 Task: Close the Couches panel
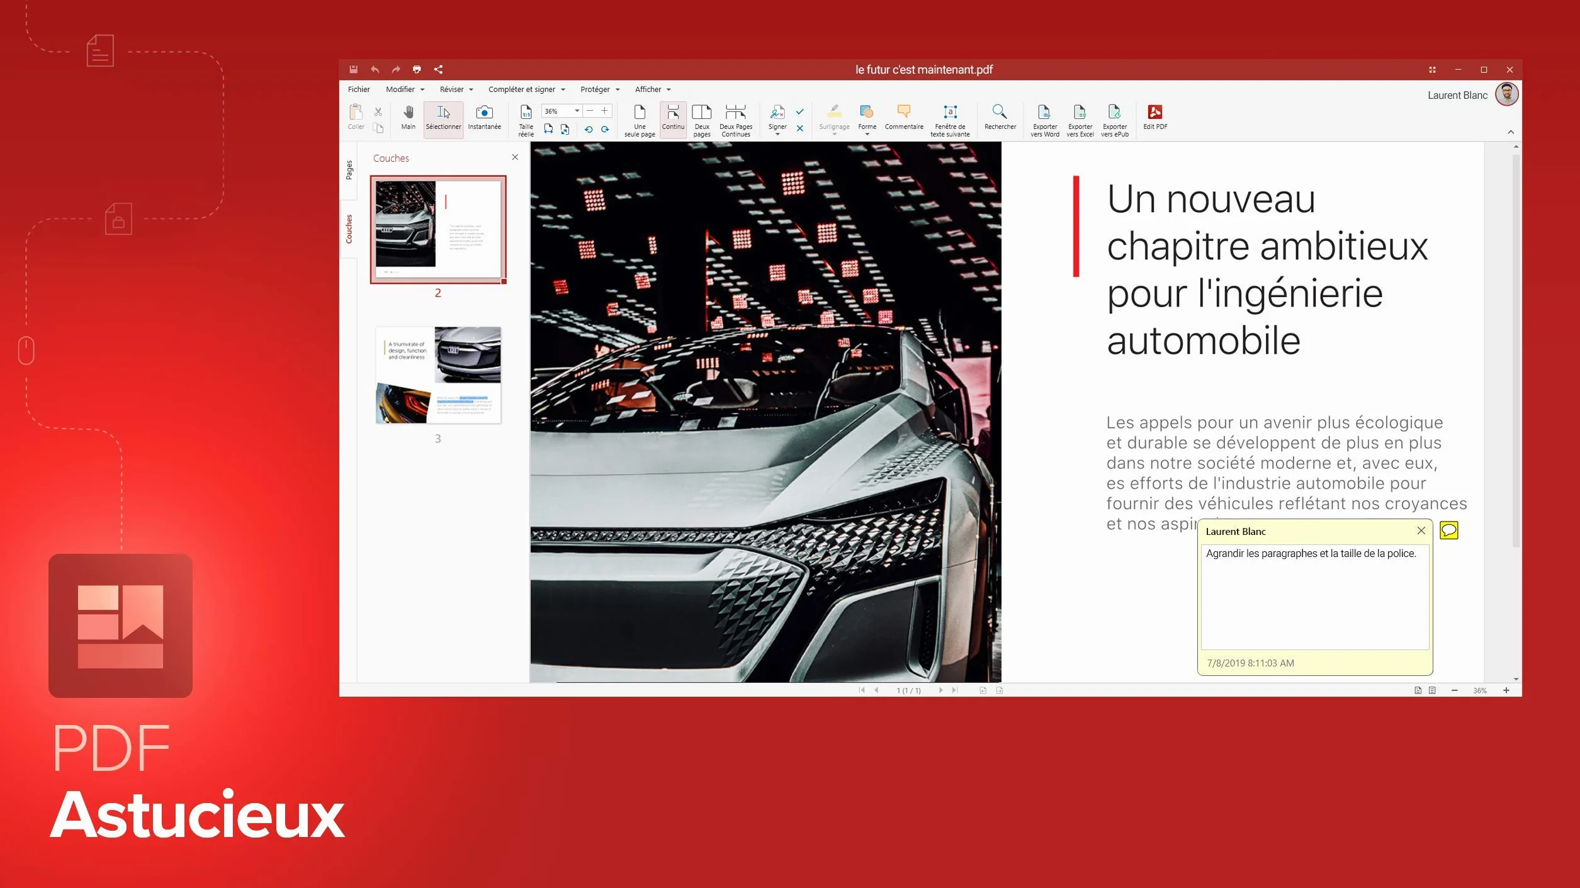(x=515, y=157)
